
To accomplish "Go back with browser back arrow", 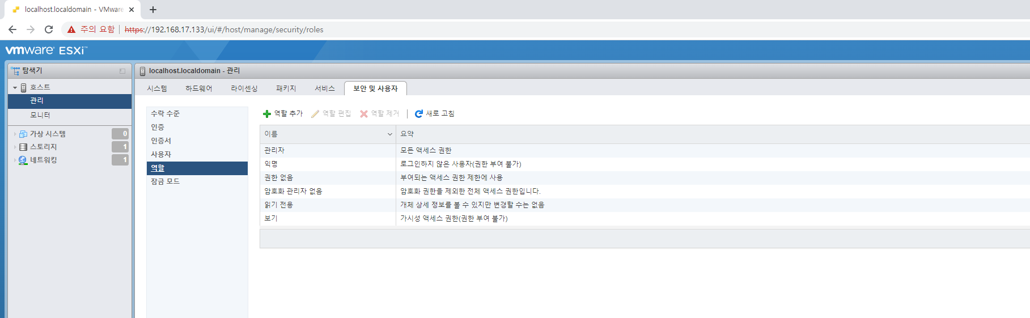I will click(12, 29).
